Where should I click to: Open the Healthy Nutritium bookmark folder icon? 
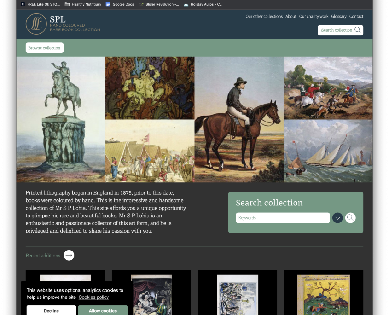click(x=67, y=4)
